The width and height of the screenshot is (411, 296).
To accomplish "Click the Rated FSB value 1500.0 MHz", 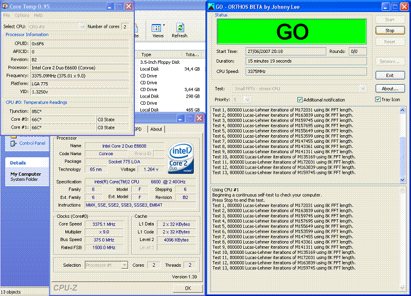I will [x=104, y=248].
